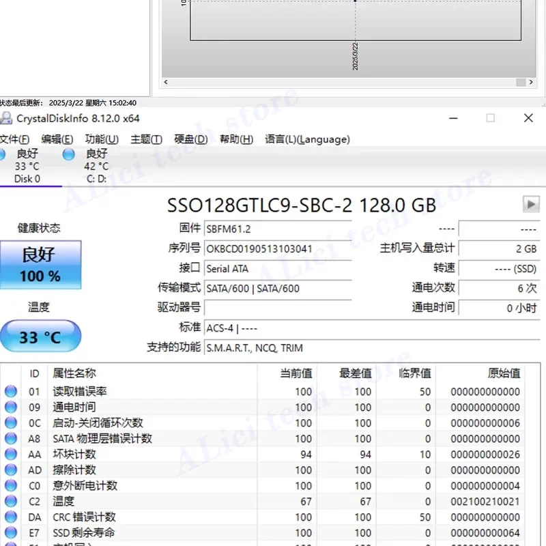Close the CrystalDiskInfo window

pos(528,118)
